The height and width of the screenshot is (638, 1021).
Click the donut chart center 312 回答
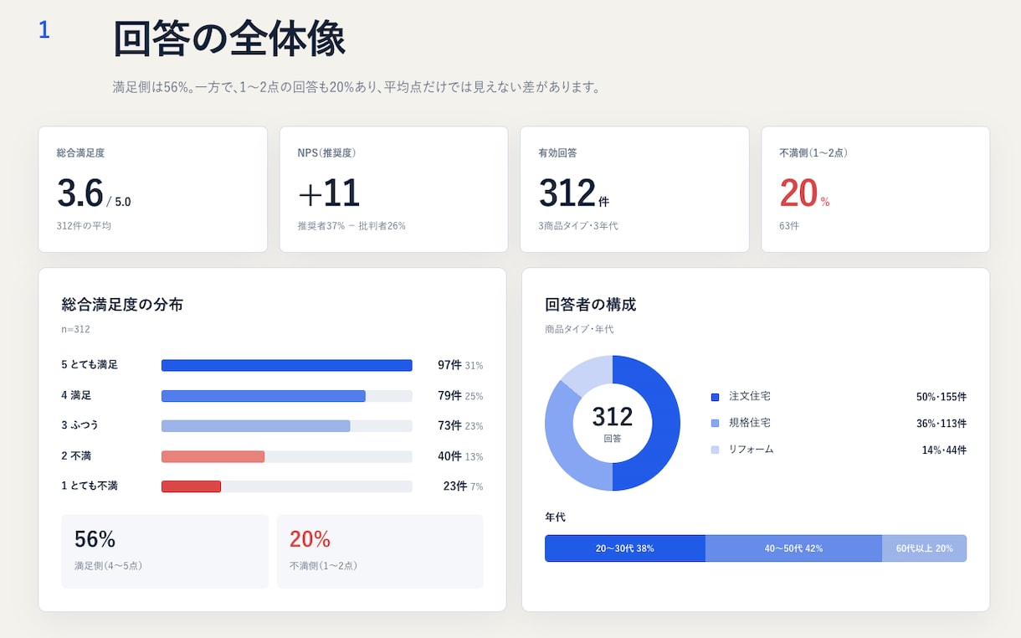[x=613, y=423]
